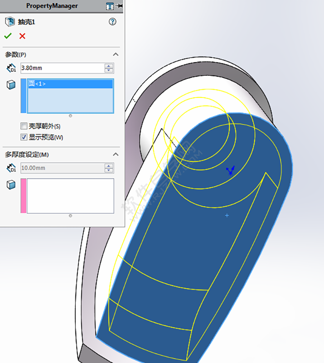Click the 多厚度设定(M) section heading

(27, 155)
